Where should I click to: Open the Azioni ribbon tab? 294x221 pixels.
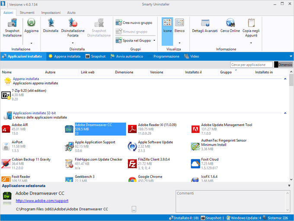click(x=8, y=13)
